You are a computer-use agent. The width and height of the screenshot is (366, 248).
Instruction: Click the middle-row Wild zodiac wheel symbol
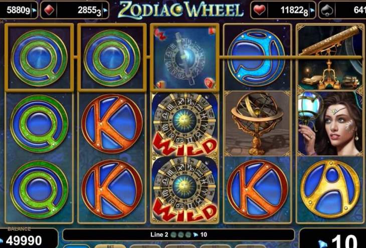tap(185, 124)
